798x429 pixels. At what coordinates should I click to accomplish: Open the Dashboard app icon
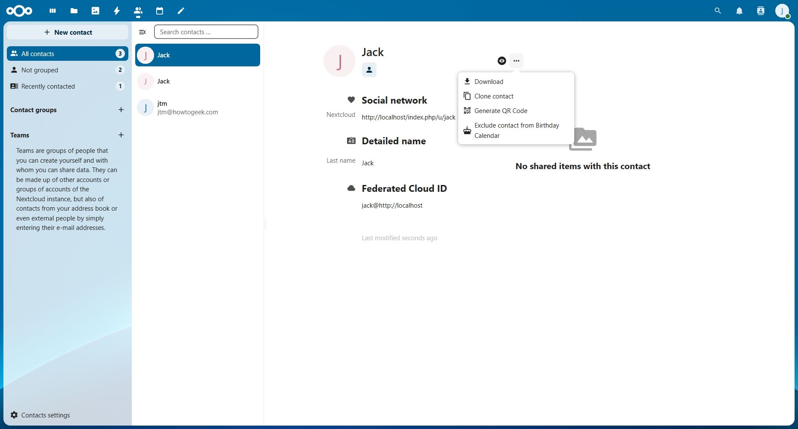pyautogui.click(x=53, y=11)
